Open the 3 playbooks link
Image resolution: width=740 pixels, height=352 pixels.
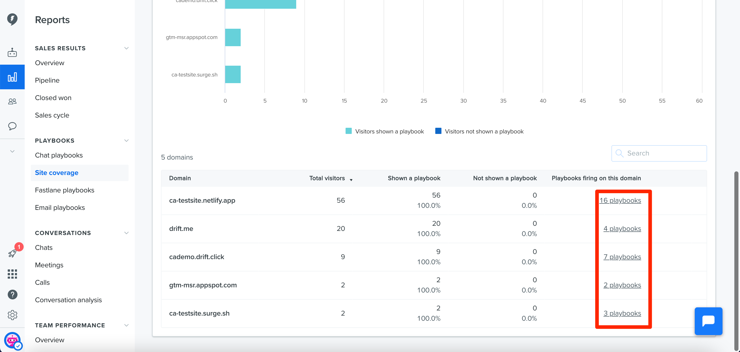[x=622, y=313]
